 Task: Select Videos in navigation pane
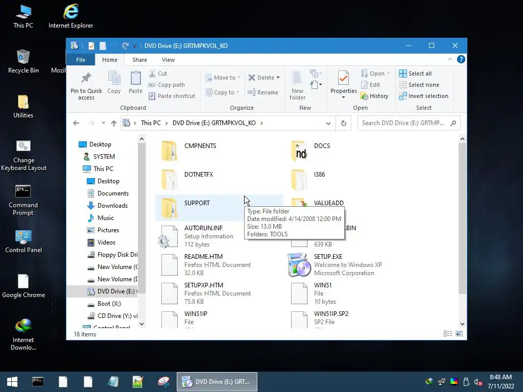(x=101, y=242)
